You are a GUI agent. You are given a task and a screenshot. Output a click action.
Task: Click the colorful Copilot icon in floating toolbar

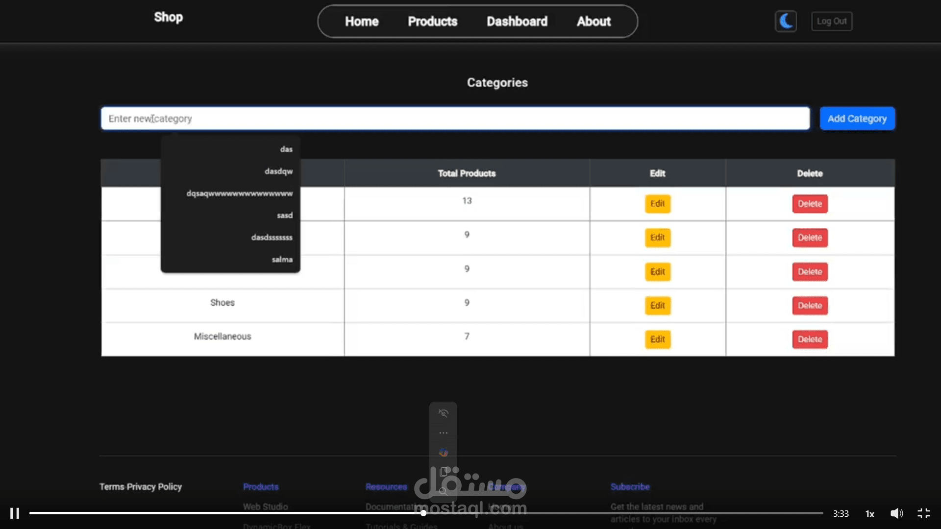point(443,453)
